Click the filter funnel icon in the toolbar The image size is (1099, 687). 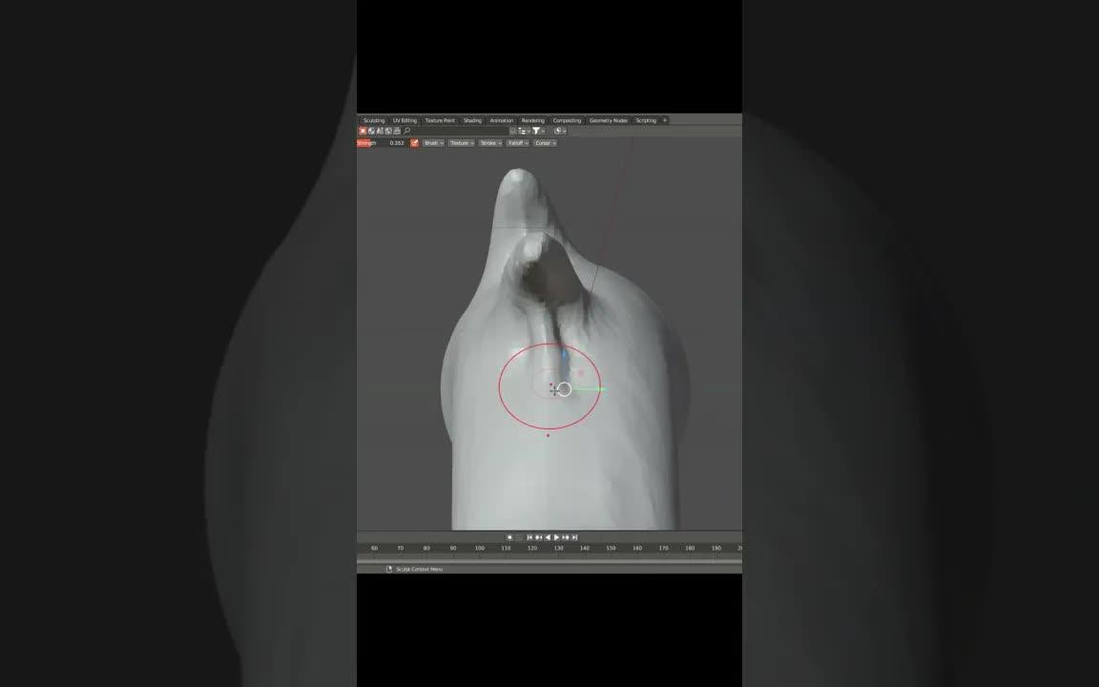[537, 130]
